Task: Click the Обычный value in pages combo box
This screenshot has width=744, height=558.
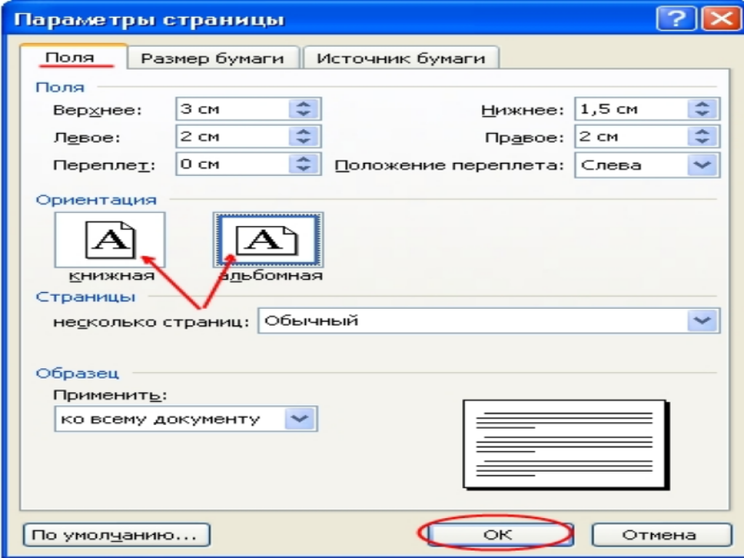Action: (x=311, y=320)
